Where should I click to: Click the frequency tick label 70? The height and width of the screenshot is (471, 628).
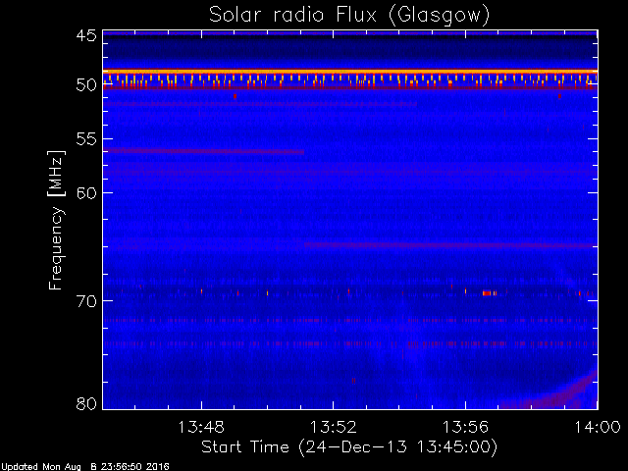pyautogui.click(x=86, y=301)
